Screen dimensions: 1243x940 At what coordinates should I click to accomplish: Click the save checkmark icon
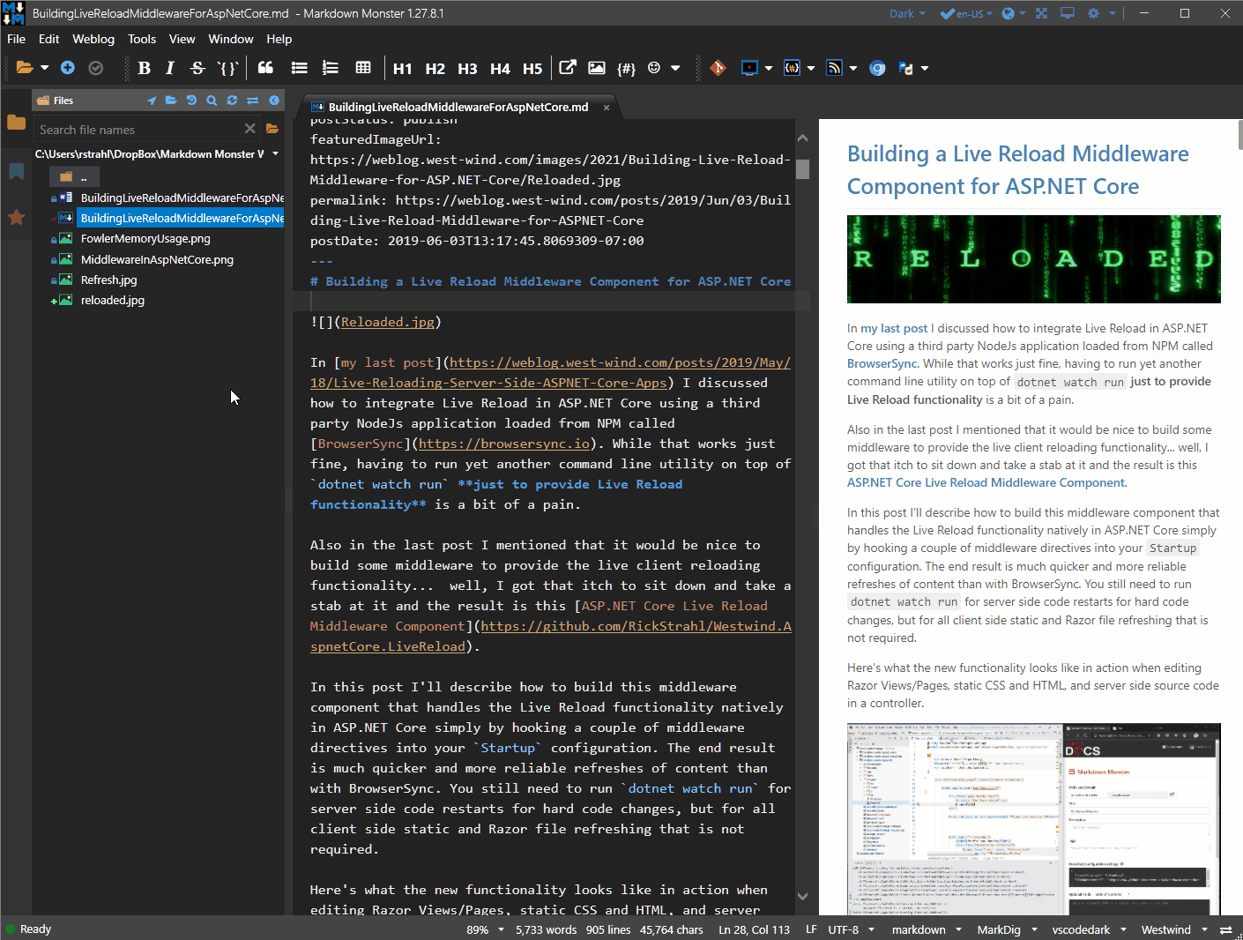tap(96, 68)
